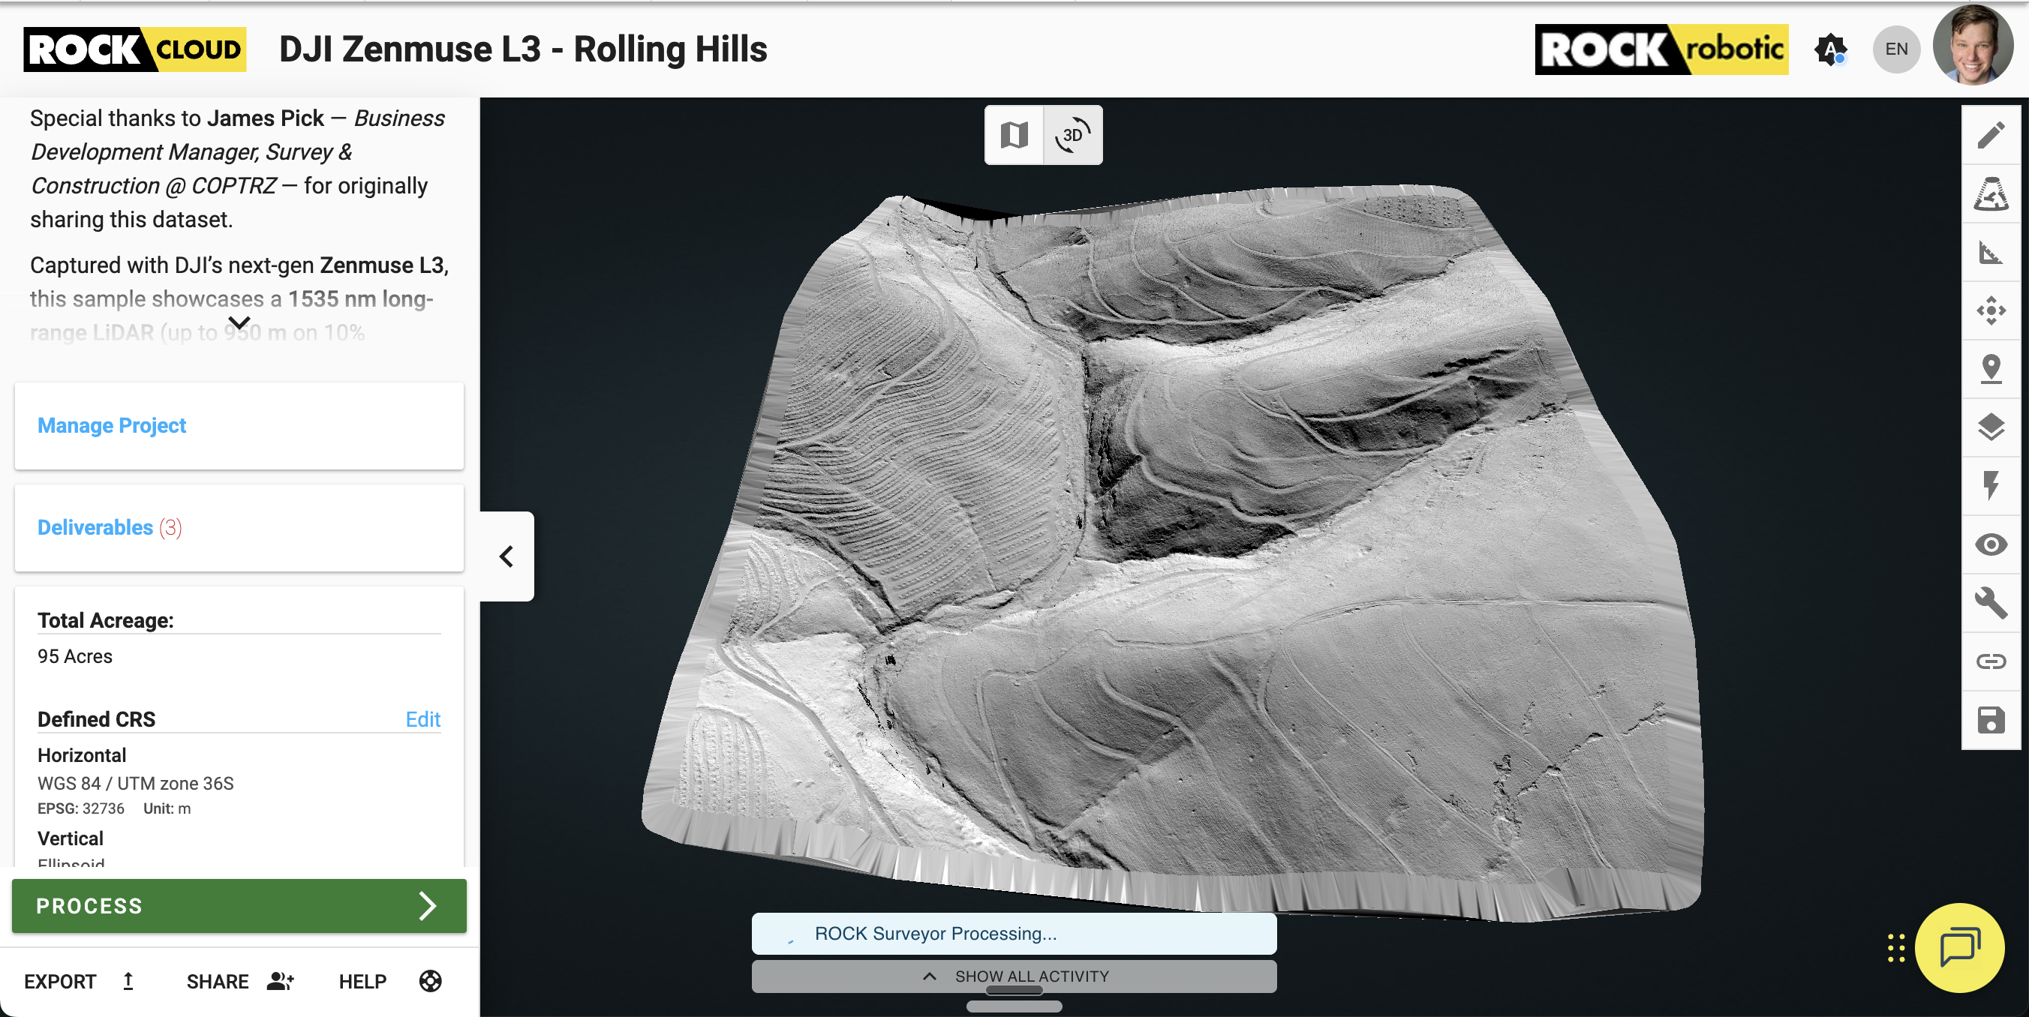Select the annotation pencil tool
The image size is (2029, 1017).
(x=1991, y=136)
